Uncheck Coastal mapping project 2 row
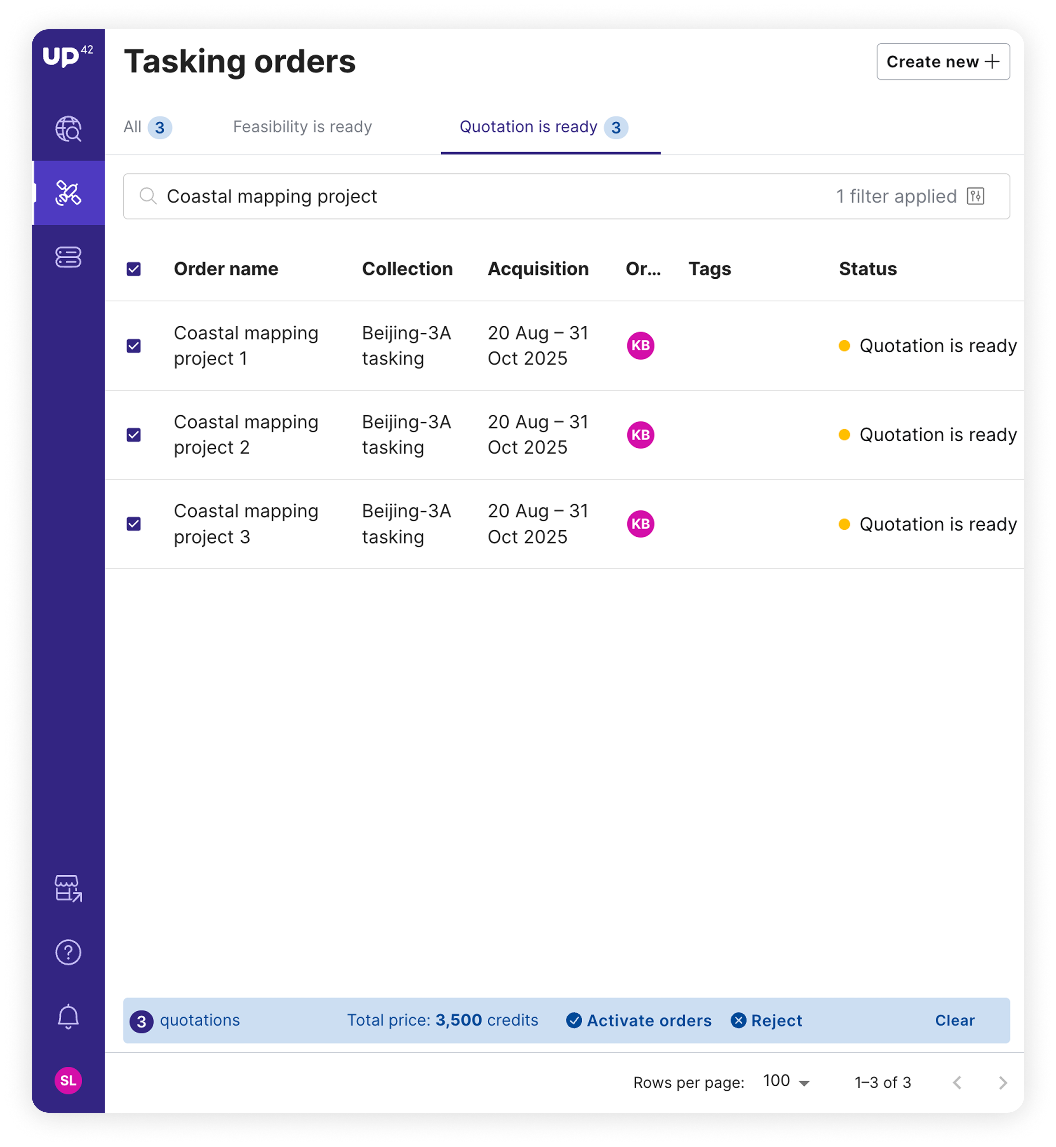The height and width of the screenshot is (1147, 1056). click(134, 434)
